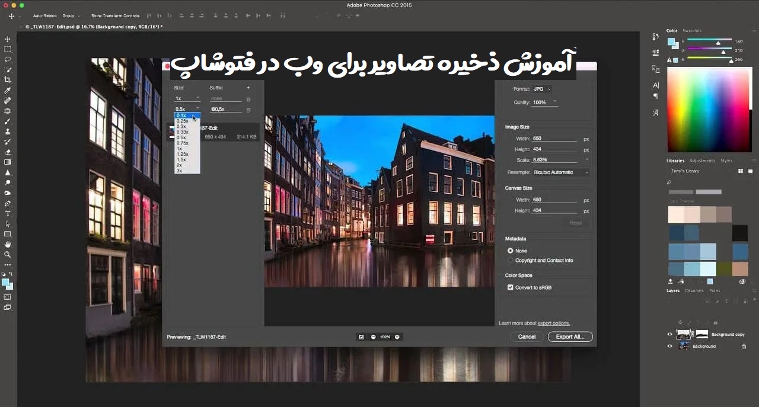Switch Libraries panel to list view
The width and height of the screenshot is (759, 407).
click(x=751, y=171)
